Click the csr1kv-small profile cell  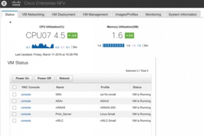108,95
